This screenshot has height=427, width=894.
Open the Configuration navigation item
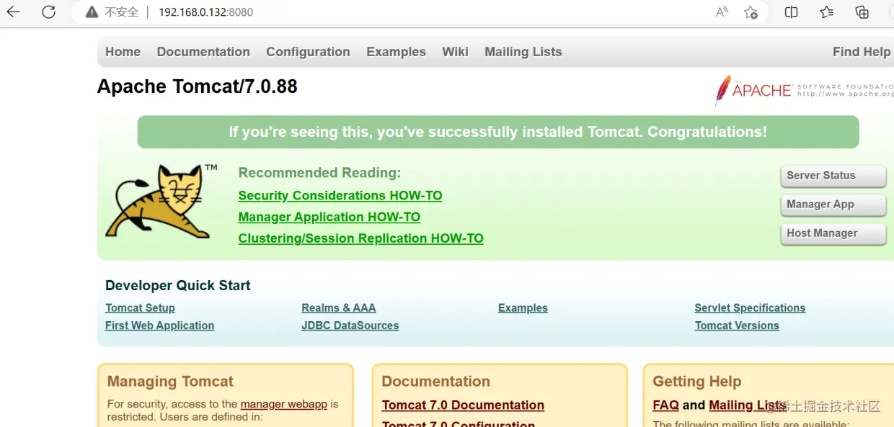coord(308,52)
